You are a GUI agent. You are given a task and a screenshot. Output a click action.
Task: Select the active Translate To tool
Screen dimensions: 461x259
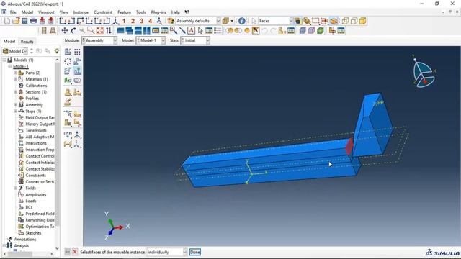tap(77, 71)
